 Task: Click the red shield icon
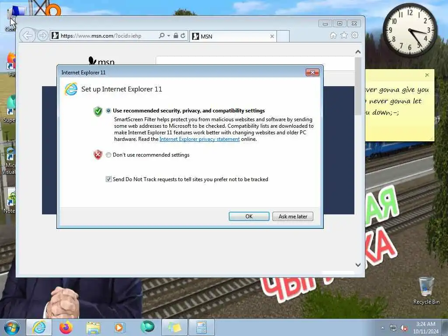coord(98,154)
